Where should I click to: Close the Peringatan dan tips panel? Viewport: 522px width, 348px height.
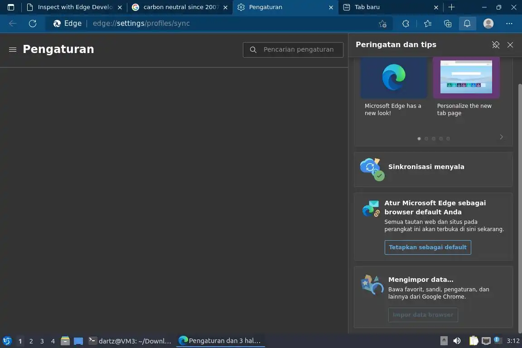pyautogui.click(x=510, y=44)
